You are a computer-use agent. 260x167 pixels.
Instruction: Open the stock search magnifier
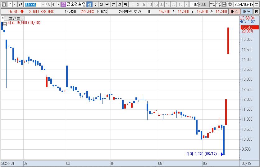click(x=48, y=4)
